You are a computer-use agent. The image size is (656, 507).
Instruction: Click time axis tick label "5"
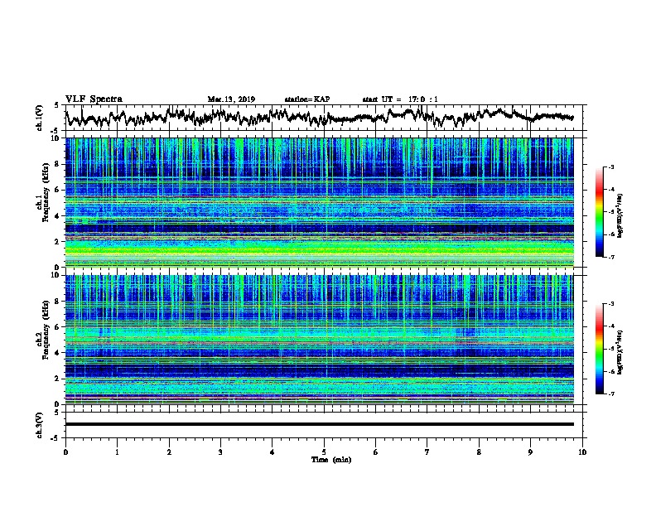[324, 452]
